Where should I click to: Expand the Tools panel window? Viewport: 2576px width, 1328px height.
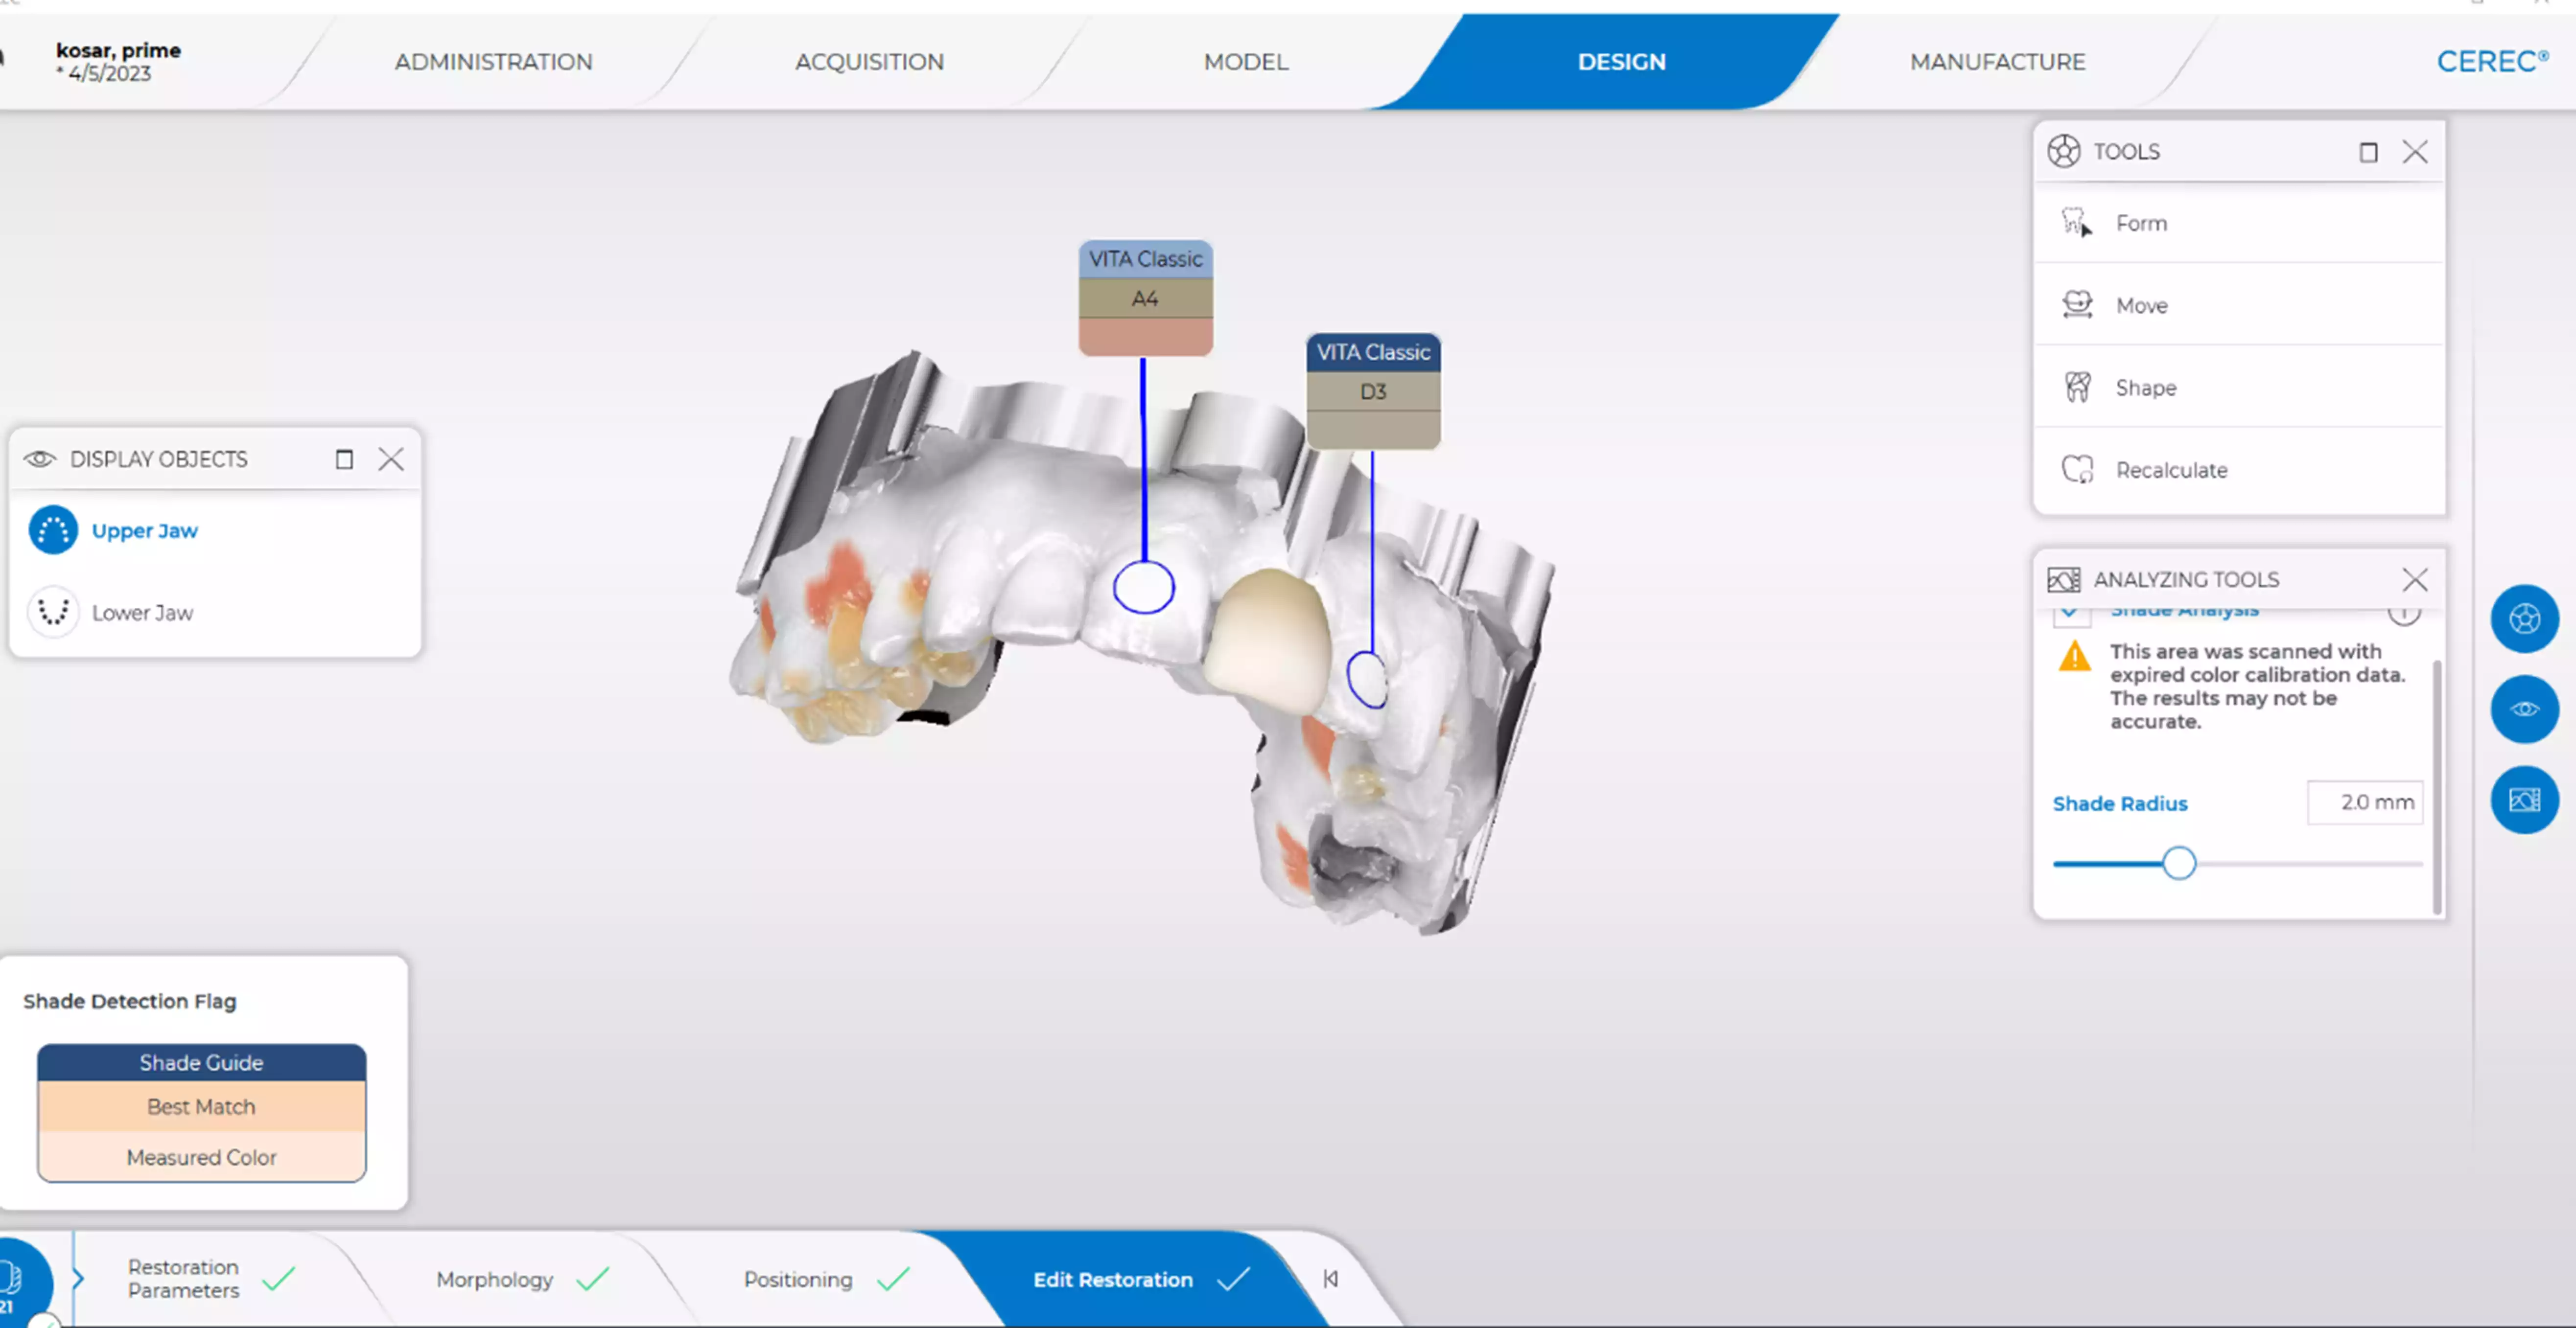click(2367, 152)
